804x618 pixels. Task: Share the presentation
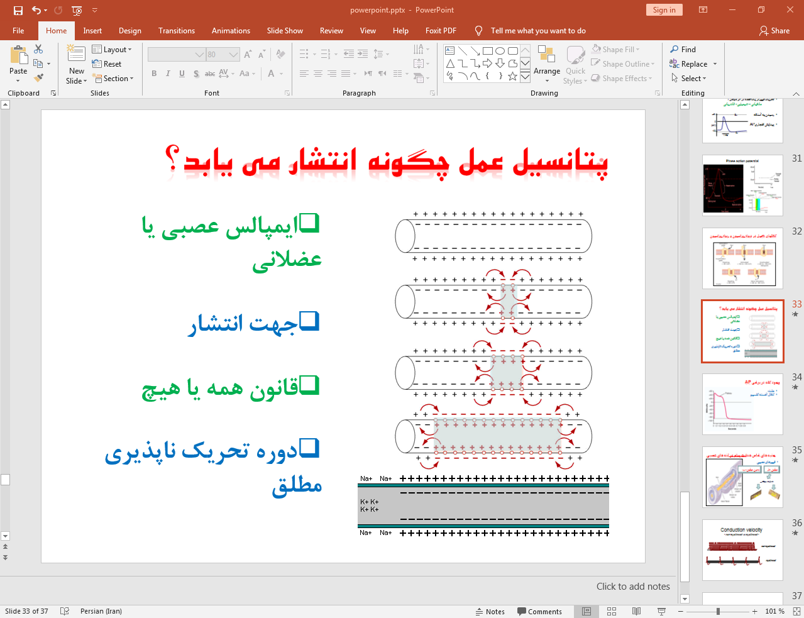pos(774,31)
